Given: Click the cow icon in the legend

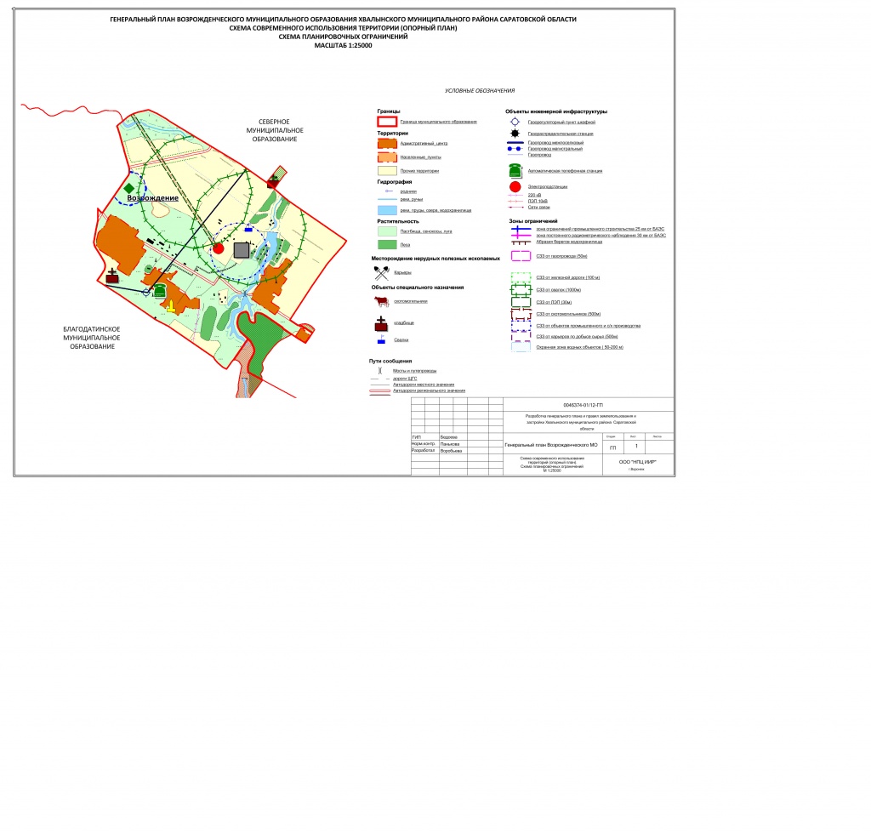Looking at the screenshot, I should [381, 302].
